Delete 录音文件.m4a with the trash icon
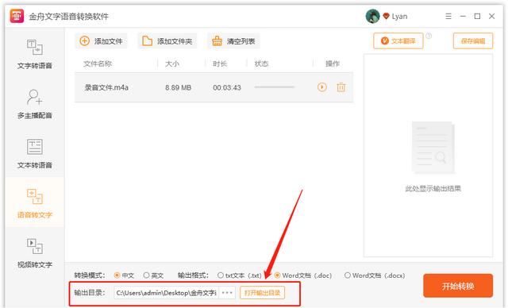This screenshot has width=508, height=308. click(341, 87)
